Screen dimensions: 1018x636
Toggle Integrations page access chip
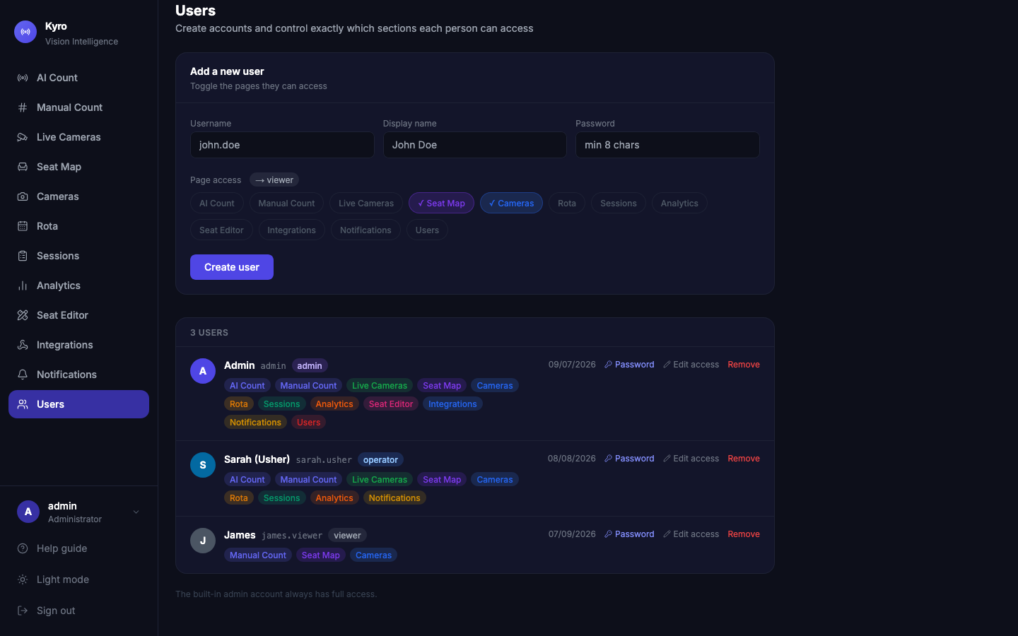[291, 230]
